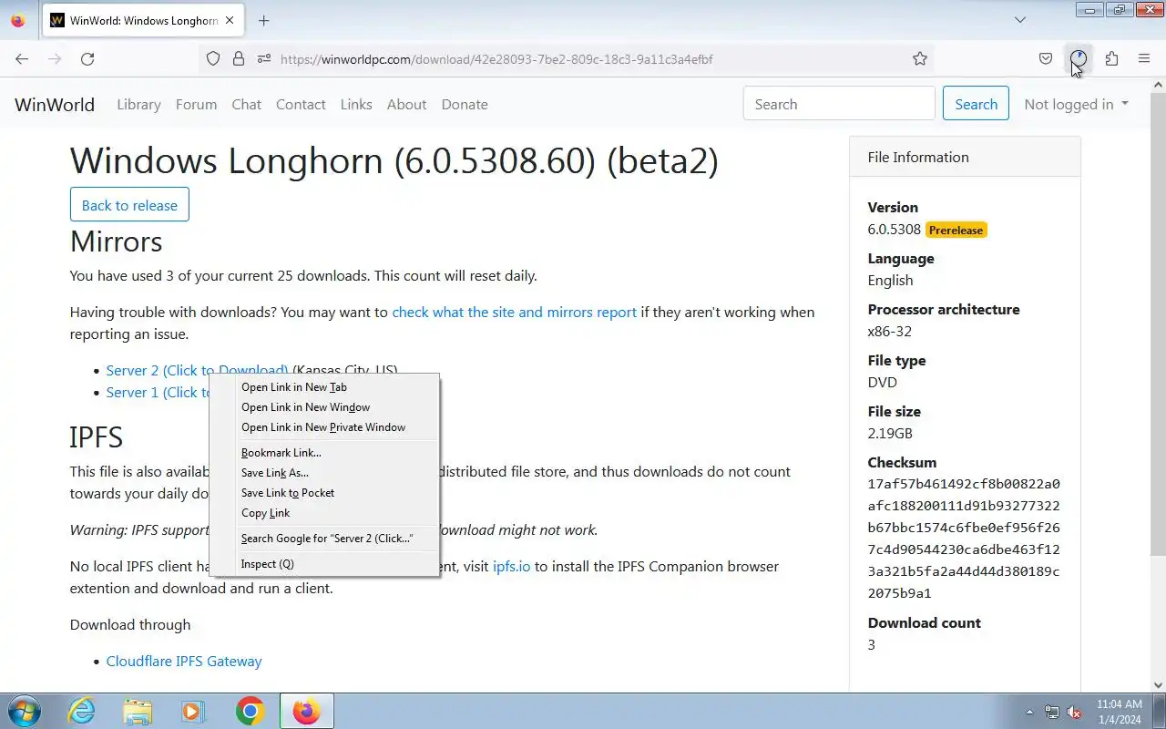Click the Server 2 download link
Viewport: 1166px width, 729px height.
[197, 370]
